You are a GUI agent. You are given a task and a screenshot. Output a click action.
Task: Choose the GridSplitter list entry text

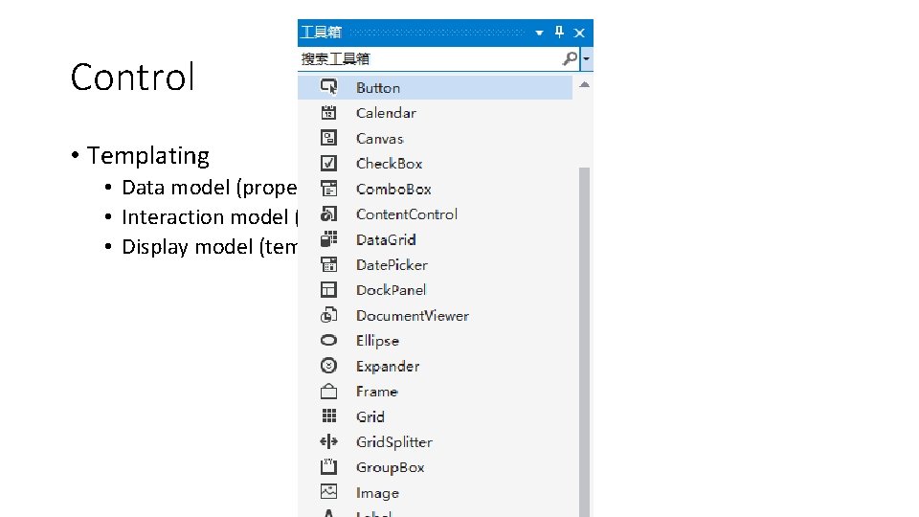click(394, 442)
